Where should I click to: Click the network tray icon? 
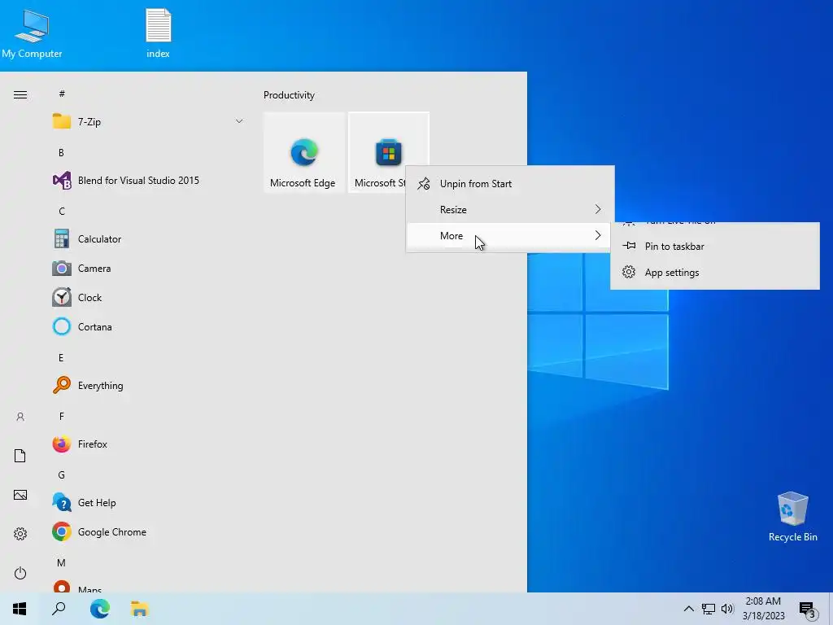pyautogui.click(x=709, y=609)
